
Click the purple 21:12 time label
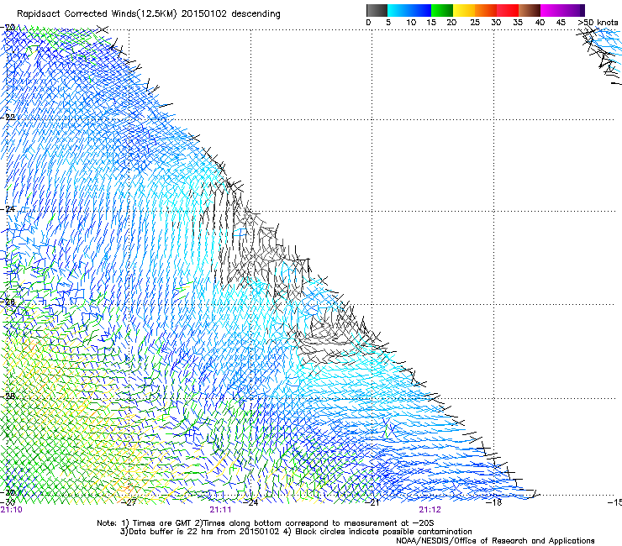point(430,510)
